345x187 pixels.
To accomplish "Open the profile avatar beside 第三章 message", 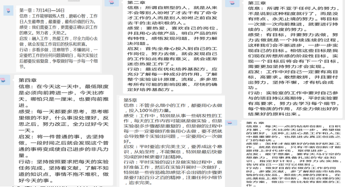I will [x=232, y=3].
